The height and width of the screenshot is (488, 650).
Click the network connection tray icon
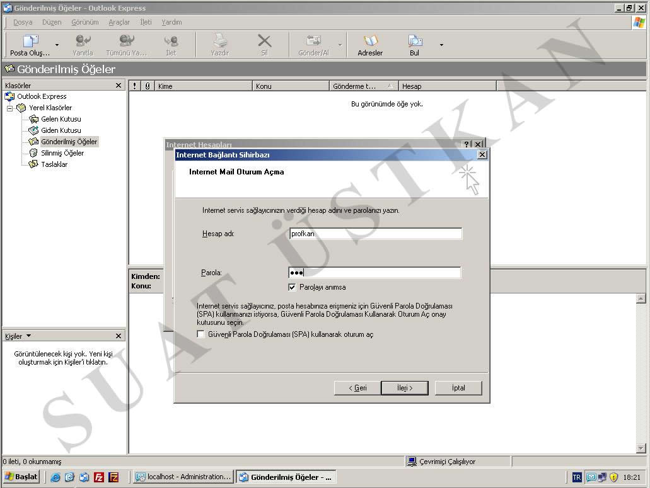pyautogui.click(x=602, y=477)
